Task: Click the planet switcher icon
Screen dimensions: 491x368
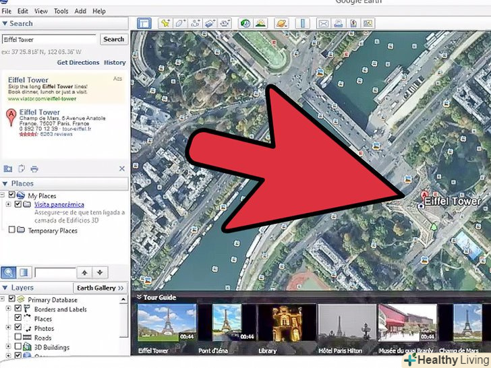Action: click(x=281, y=23)
